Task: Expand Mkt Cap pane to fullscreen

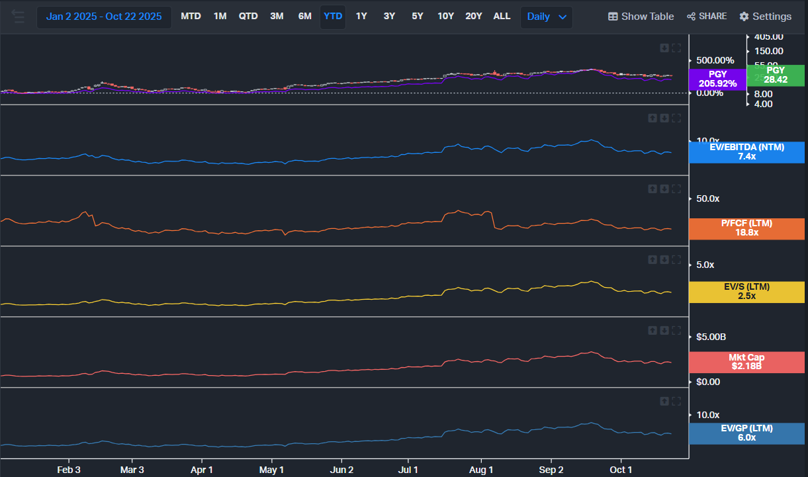Action: [x=676, y=330]
